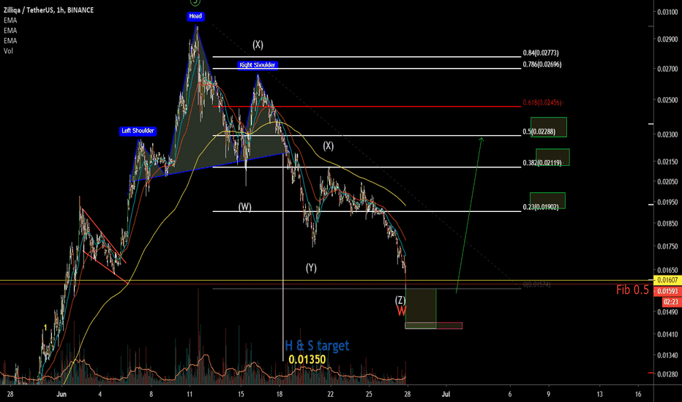Click the (Y) wave label
The height and width of the screenshot is (402, 682).
pyautogui.click(x=311, y=268)
